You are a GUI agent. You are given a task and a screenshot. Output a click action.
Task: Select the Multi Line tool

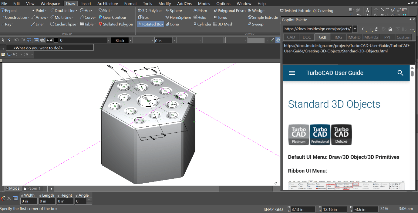pos(62,17)
